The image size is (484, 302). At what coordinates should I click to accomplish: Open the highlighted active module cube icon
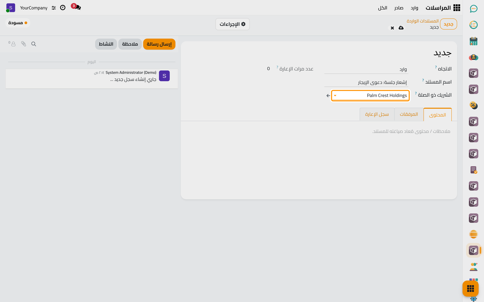pyautogui.click(x=473, y=250)
